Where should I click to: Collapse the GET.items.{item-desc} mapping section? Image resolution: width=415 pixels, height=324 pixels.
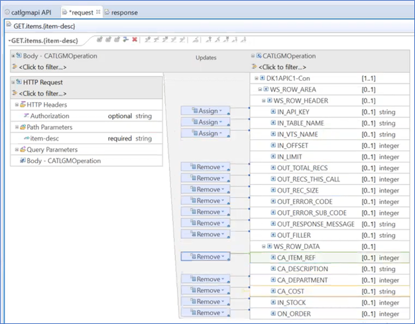click(9, 41)
